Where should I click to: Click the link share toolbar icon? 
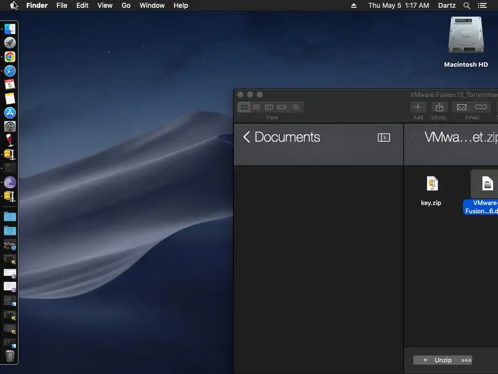(x=481, y=107)
